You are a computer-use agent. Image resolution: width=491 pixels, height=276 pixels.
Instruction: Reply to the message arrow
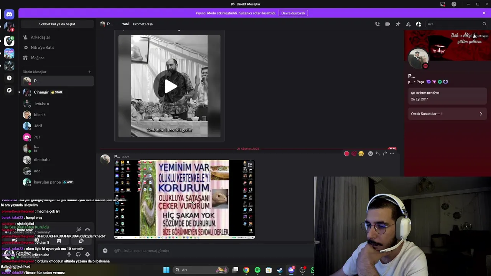coord(377,154)
